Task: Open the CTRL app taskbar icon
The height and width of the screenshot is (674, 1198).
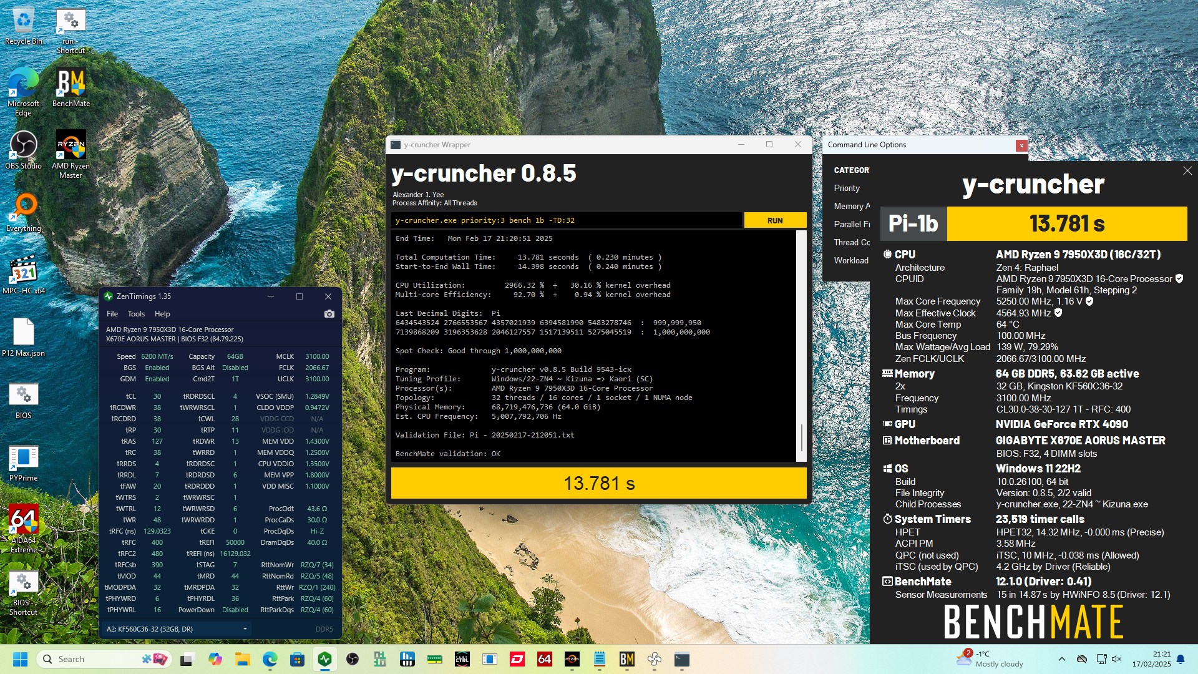Action: click(462, 659)
